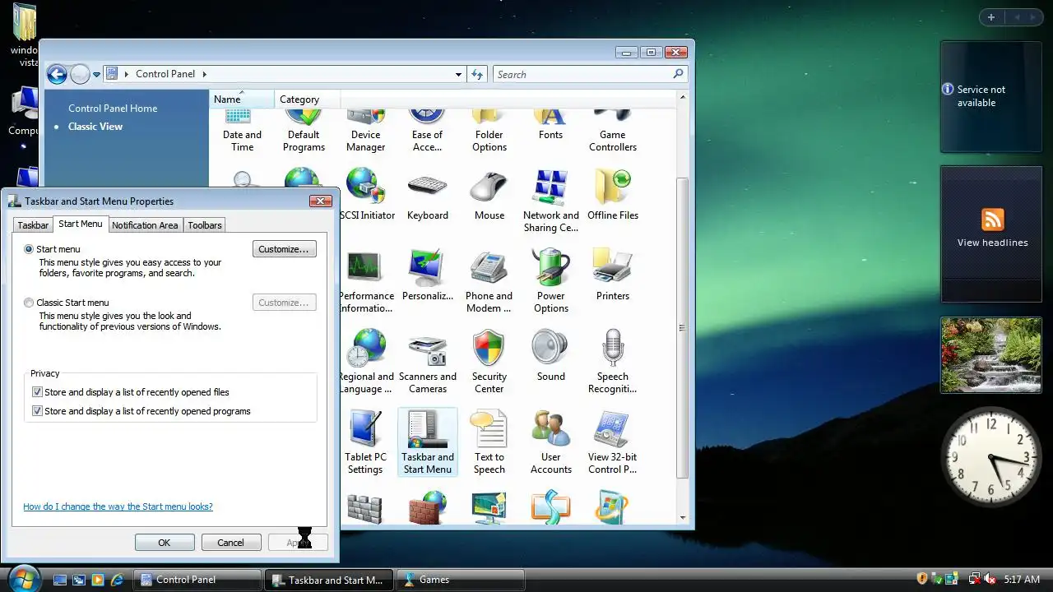Select Taskbar and Start Menu icon
This screenshot has width=1053, height=592.
click(x=427, y=442)
